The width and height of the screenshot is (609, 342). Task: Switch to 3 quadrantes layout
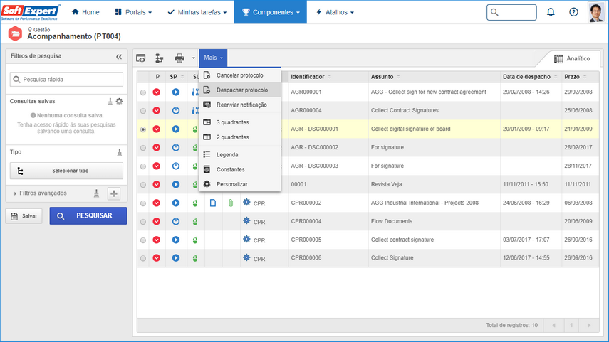click(x=239, y=122)
